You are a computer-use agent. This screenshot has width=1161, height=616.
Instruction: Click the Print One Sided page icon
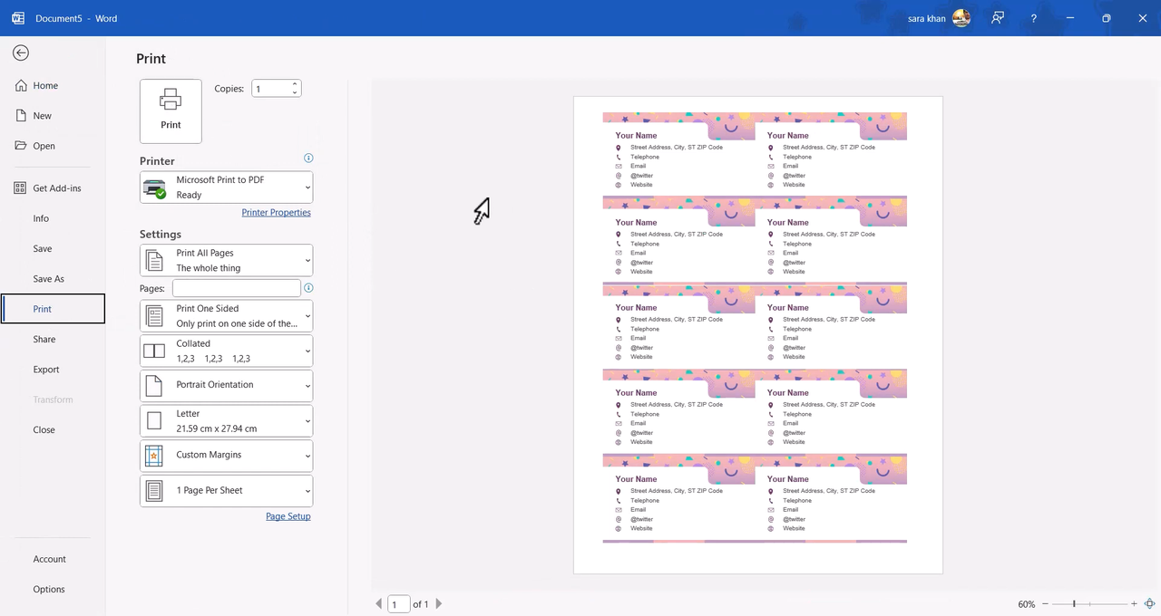(154, 316)
